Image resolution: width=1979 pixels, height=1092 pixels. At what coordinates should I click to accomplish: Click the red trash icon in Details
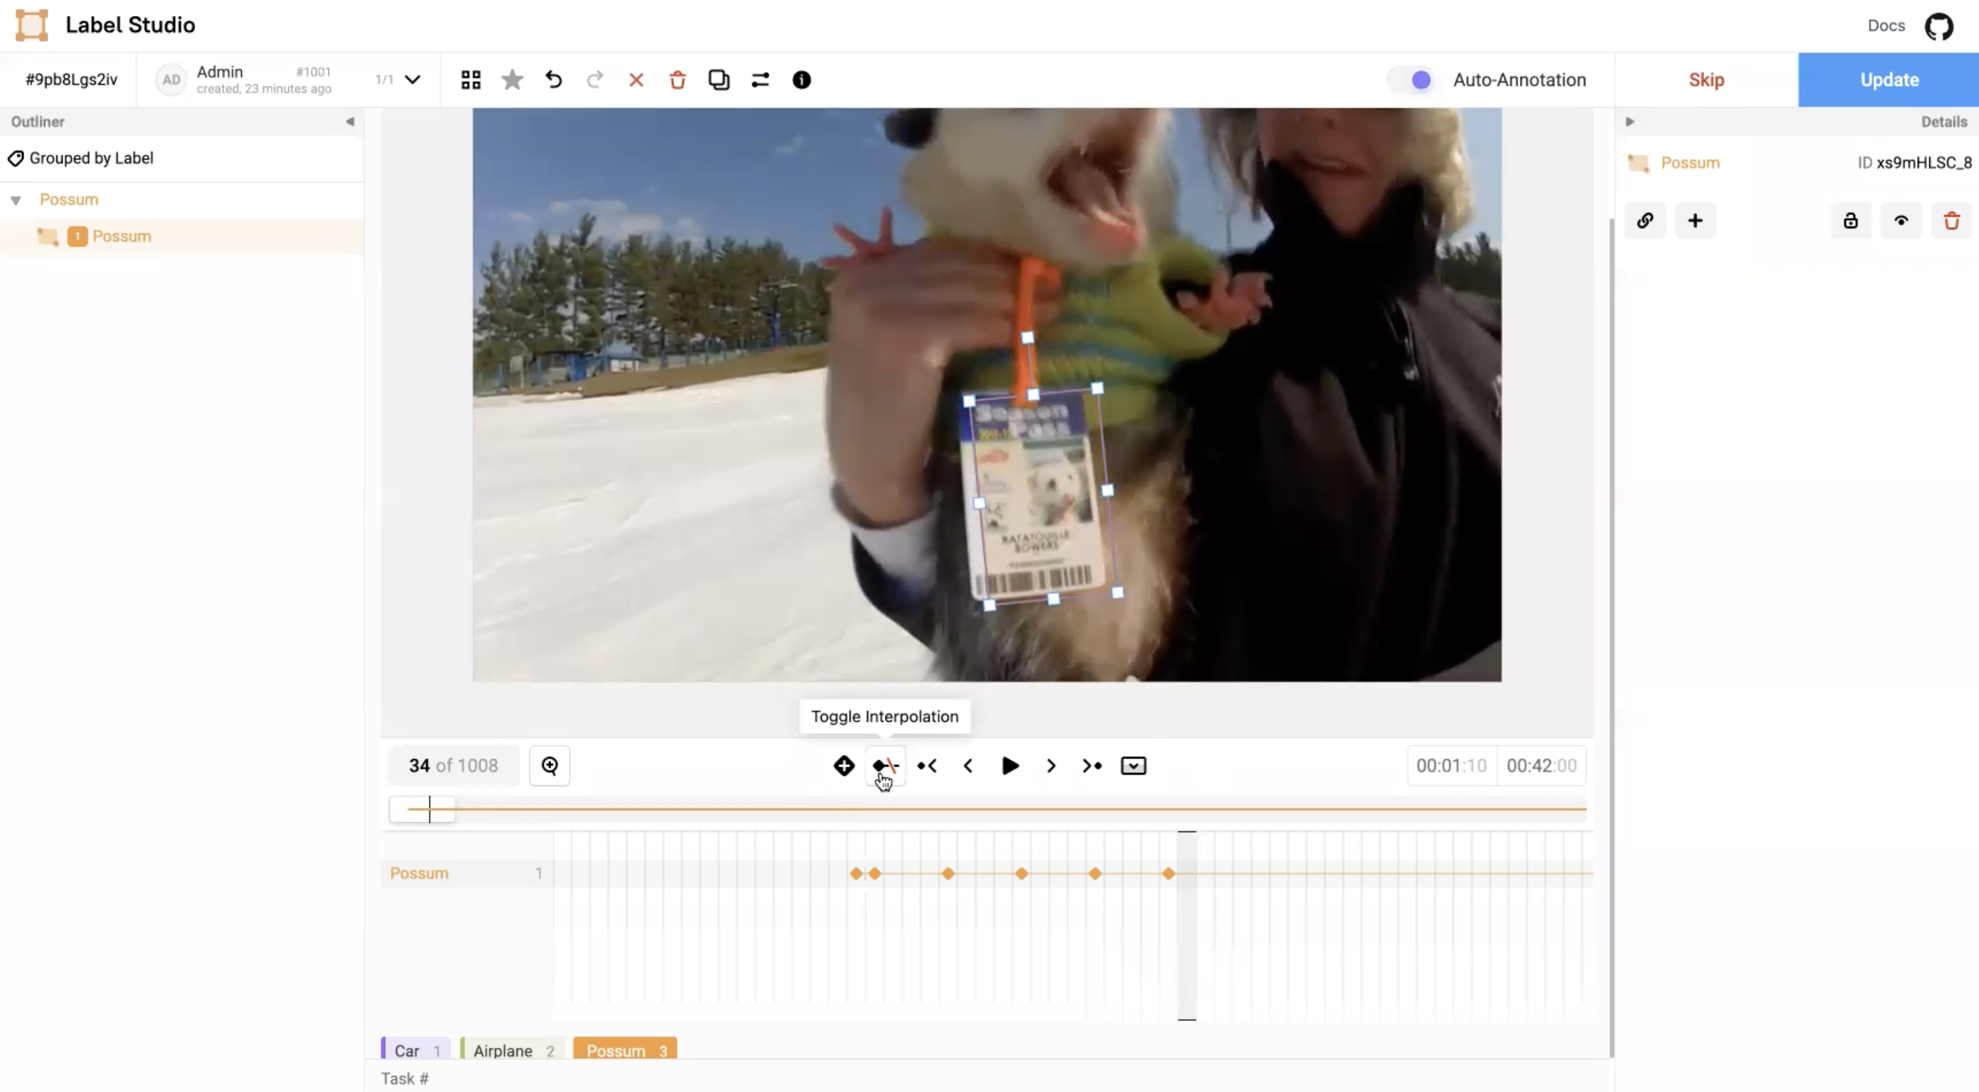click(x=1952, y=221)
